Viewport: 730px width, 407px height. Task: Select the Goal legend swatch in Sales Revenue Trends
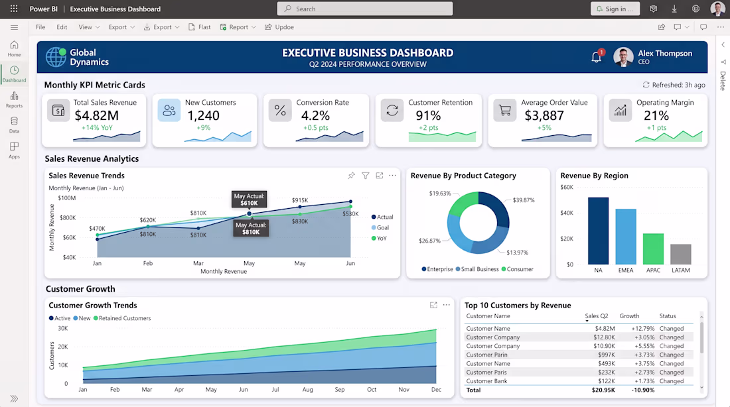374,227
